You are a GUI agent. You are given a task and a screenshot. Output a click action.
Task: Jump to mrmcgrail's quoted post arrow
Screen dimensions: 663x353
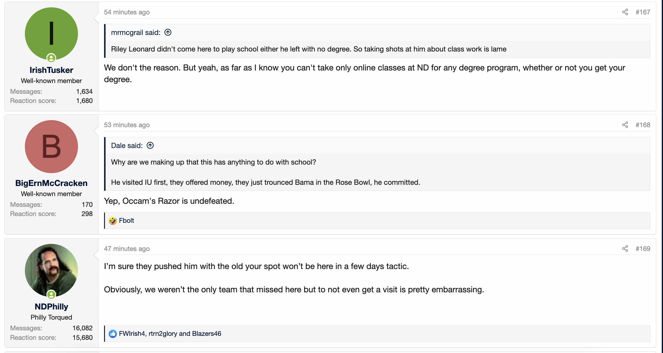point(168,32)
